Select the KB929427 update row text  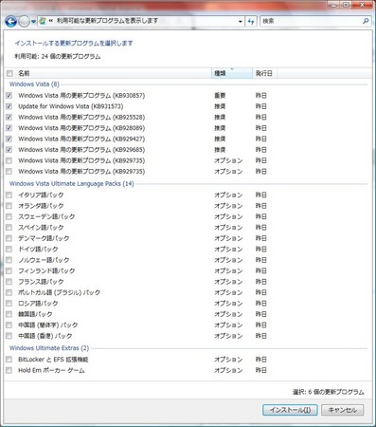pyautogui.click(x=81, y=139)
